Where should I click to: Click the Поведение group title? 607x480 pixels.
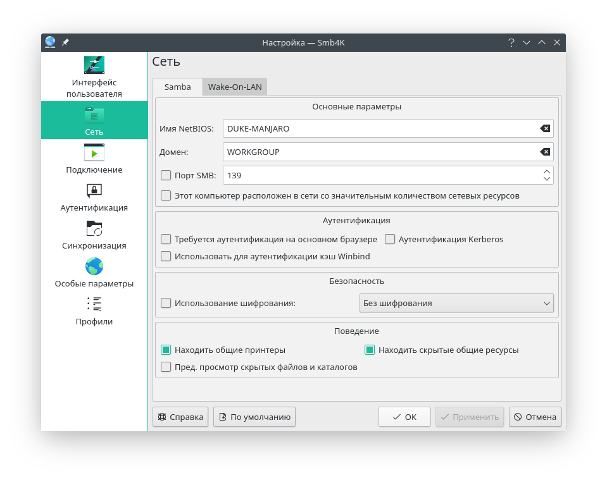point(356,331)
